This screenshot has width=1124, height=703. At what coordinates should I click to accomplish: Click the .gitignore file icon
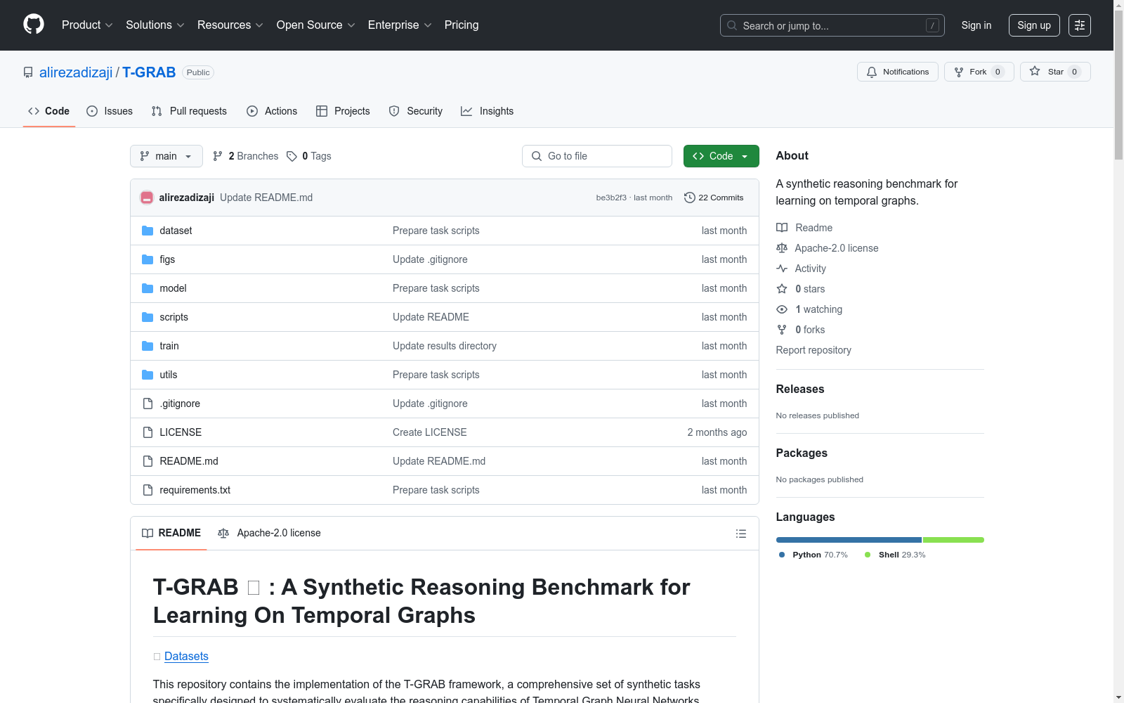148,404
